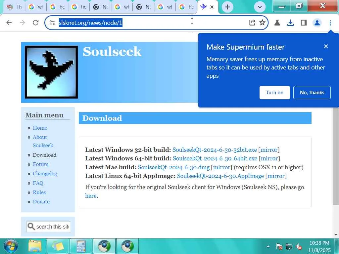Reload the Soulseek page

(x=36, y=22)
